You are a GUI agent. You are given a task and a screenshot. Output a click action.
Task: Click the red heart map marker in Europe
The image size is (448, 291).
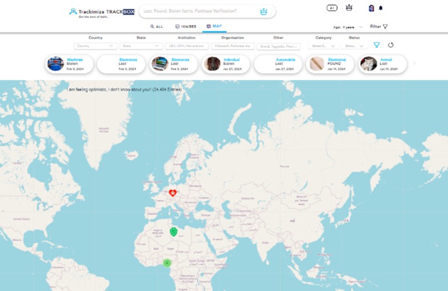pos(172,193)
